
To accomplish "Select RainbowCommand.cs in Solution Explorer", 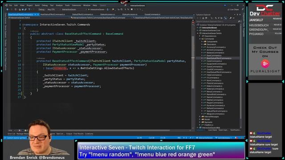I will click(216, 105).
